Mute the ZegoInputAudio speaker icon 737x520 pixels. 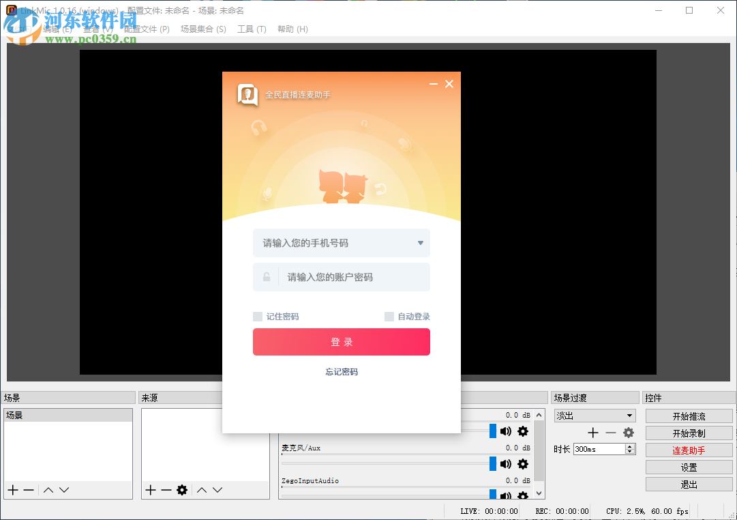[505, 496]
